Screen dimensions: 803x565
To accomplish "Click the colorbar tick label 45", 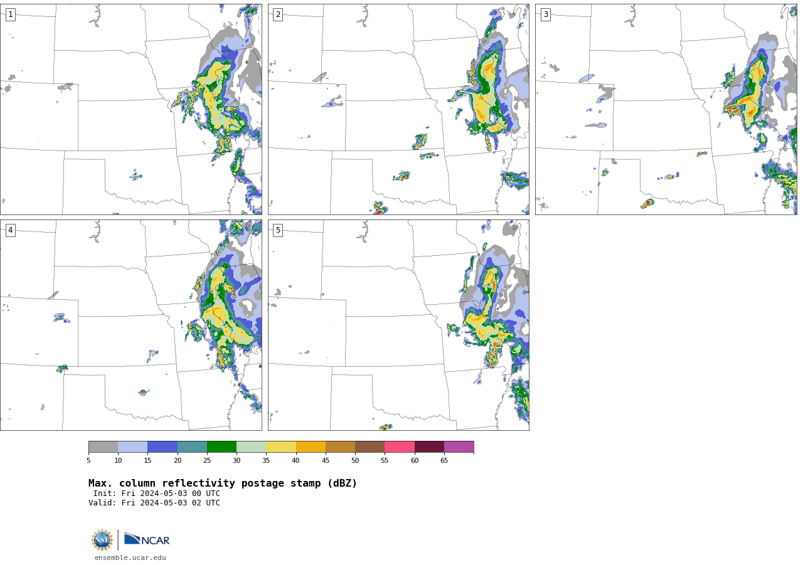I will [326, 461].
